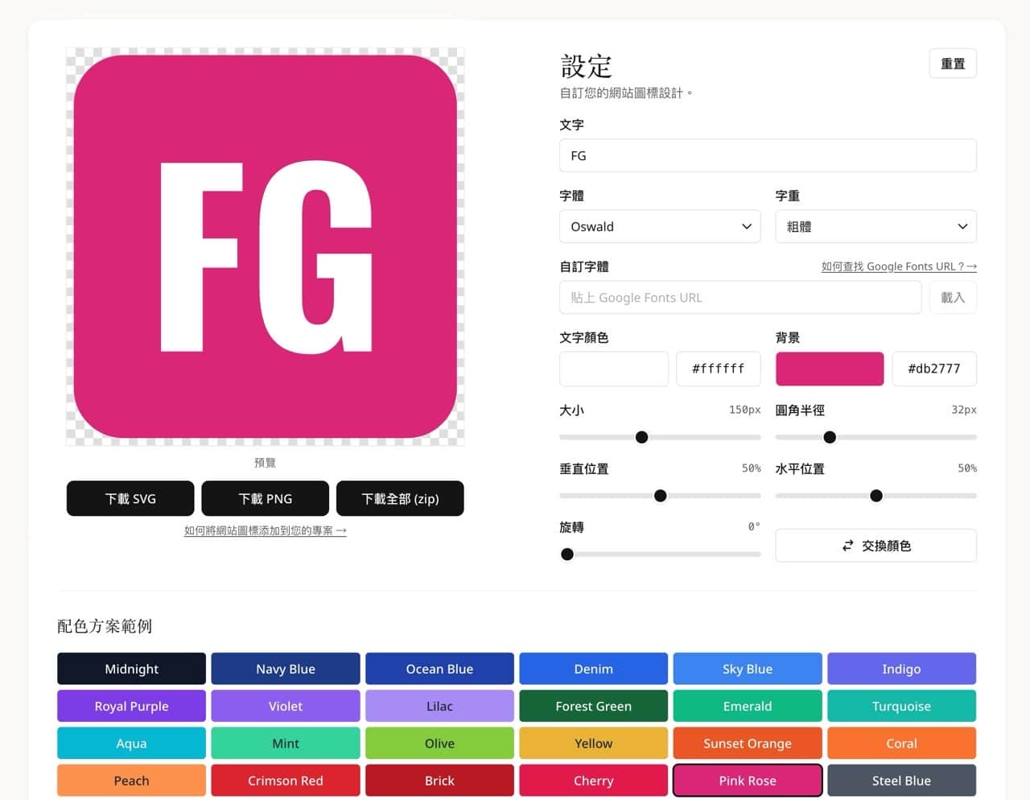Click the load custom font button
The height and width of the screenshot is (800, 1030).
click(953, 298)
